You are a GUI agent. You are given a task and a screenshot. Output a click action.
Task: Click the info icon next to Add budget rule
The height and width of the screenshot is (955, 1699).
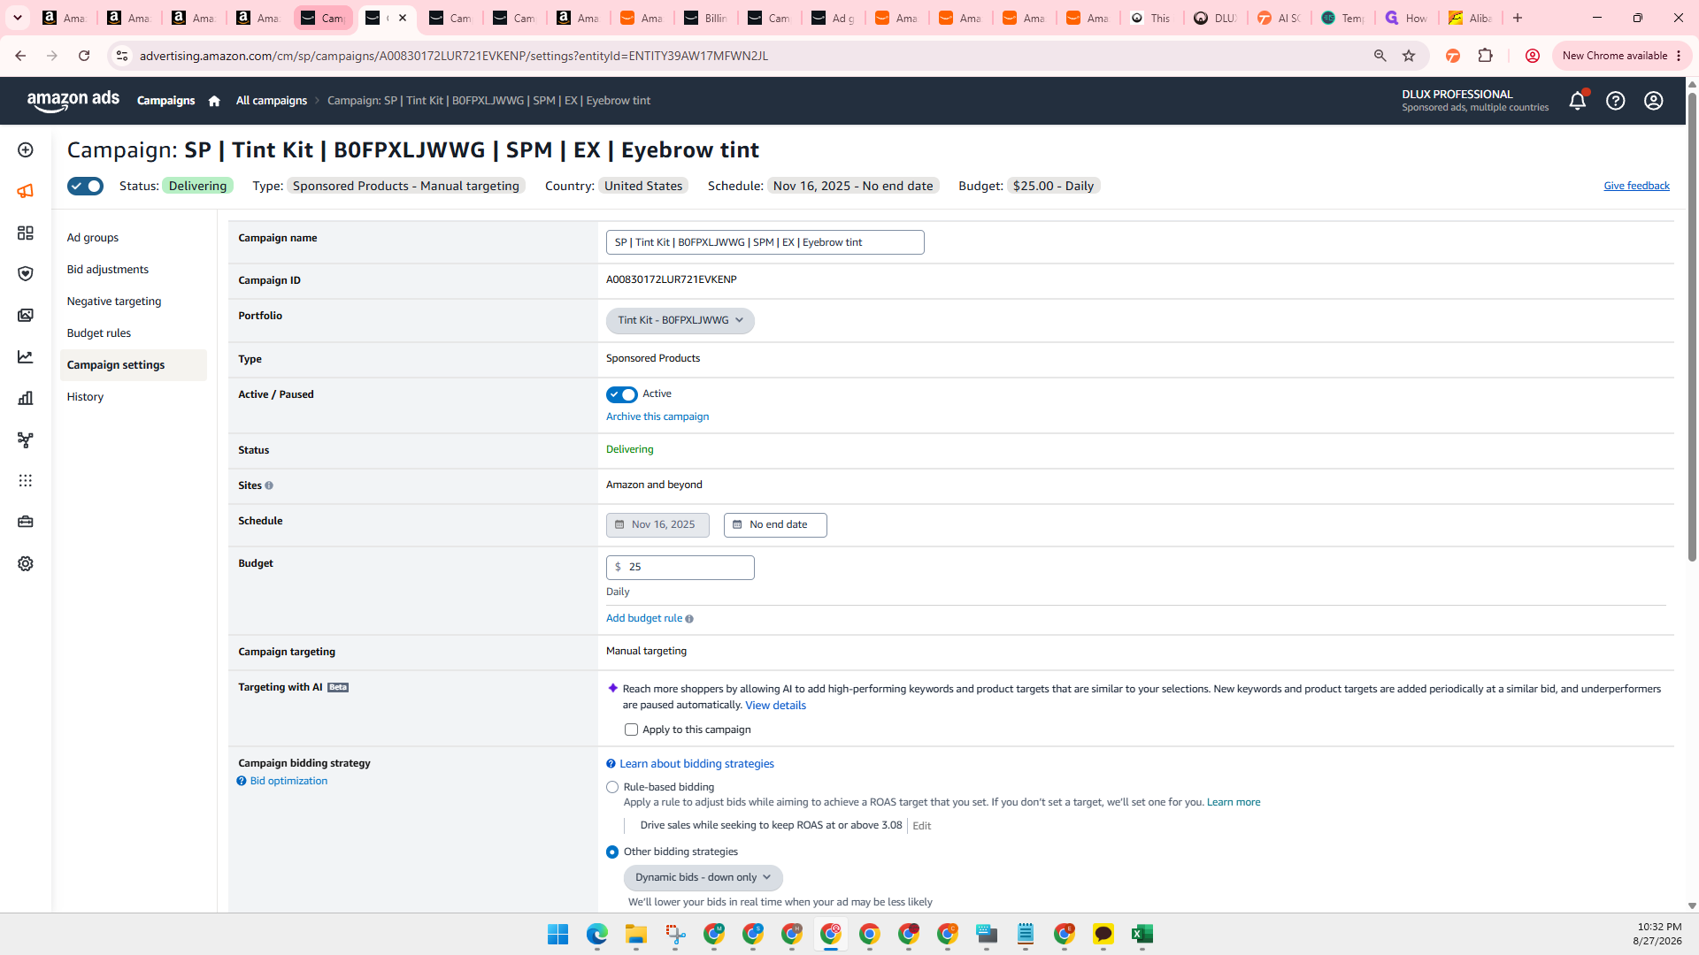click(x=689, y=619)
